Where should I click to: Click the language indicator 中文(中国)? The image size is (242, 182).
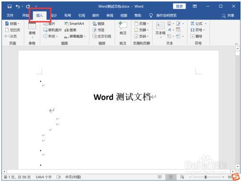73,177
